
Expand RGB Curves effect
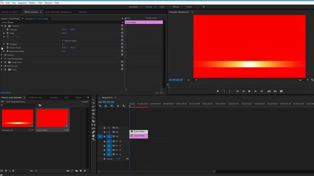pos(1,66)
